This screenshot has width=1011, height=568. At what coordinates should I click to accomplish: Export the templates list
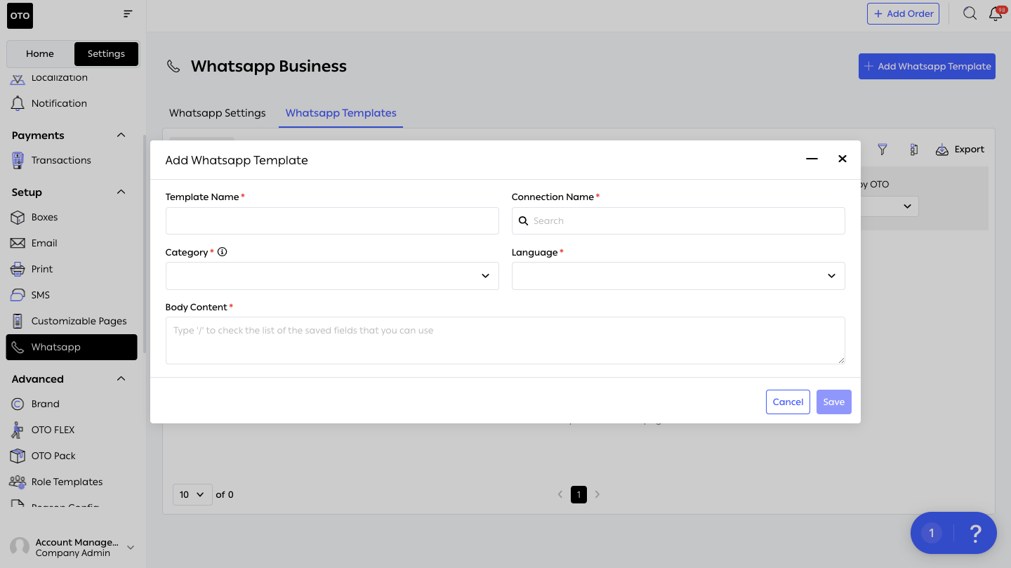960,150
